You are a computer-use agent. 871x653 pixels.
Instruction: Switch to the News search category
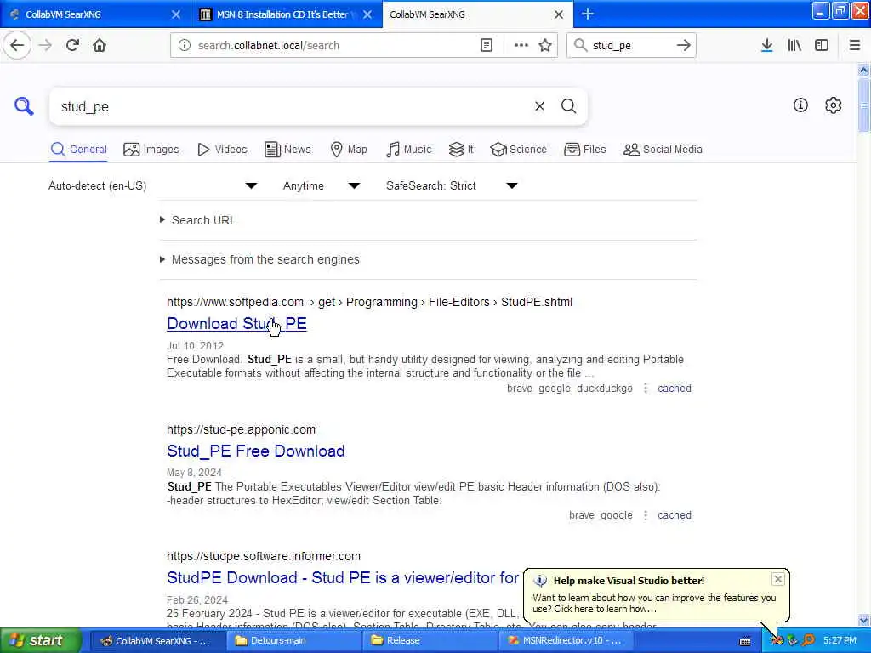287,150
